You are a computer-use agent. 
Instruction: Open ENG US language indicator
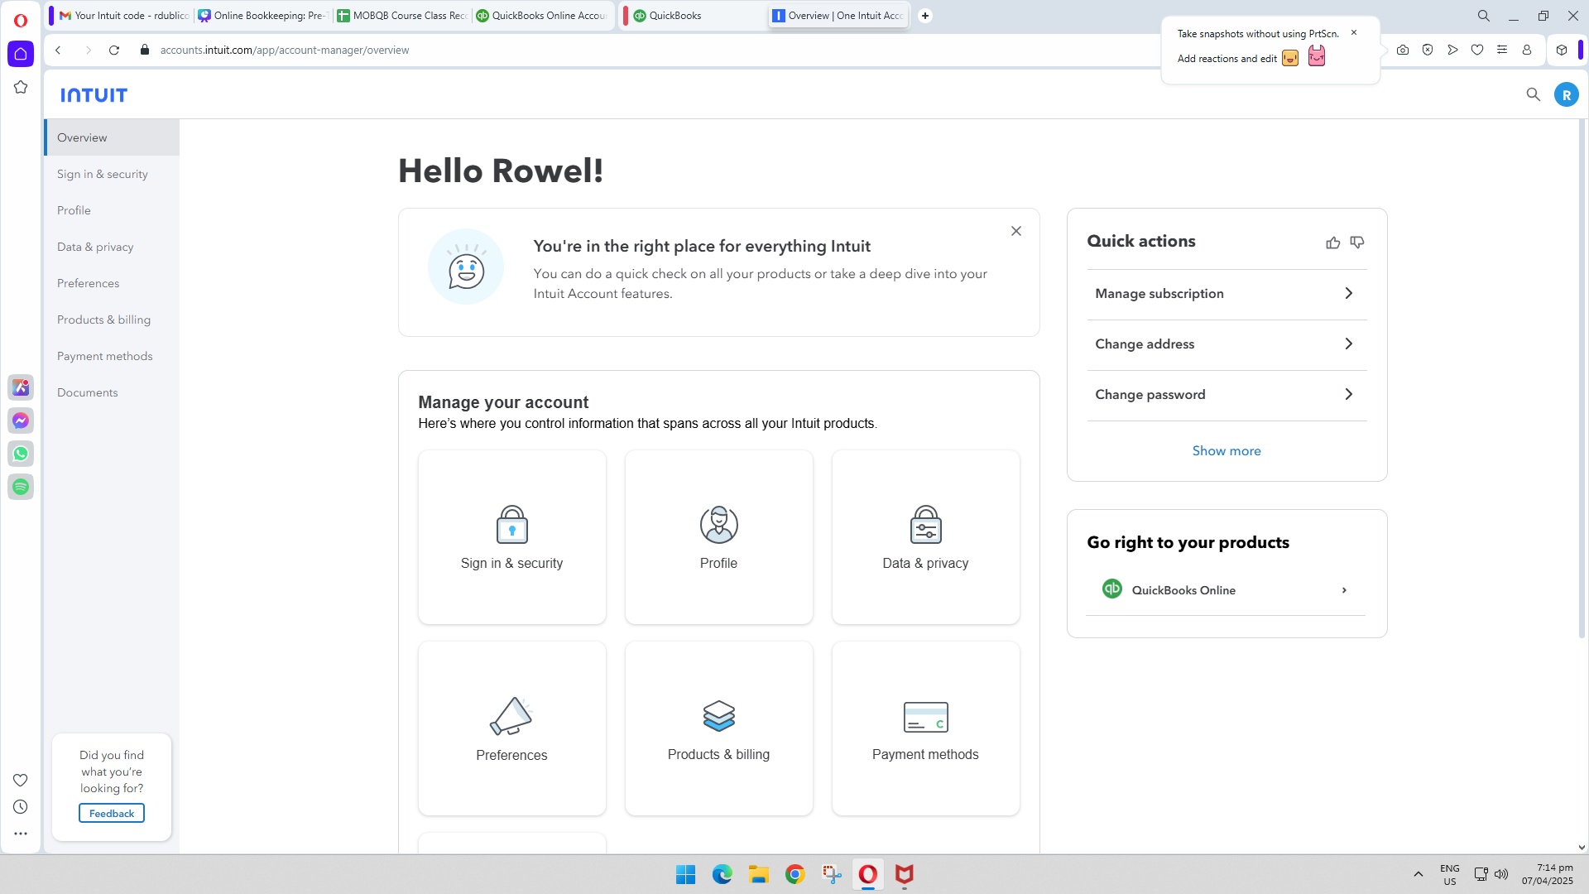tap(1449, 874)
